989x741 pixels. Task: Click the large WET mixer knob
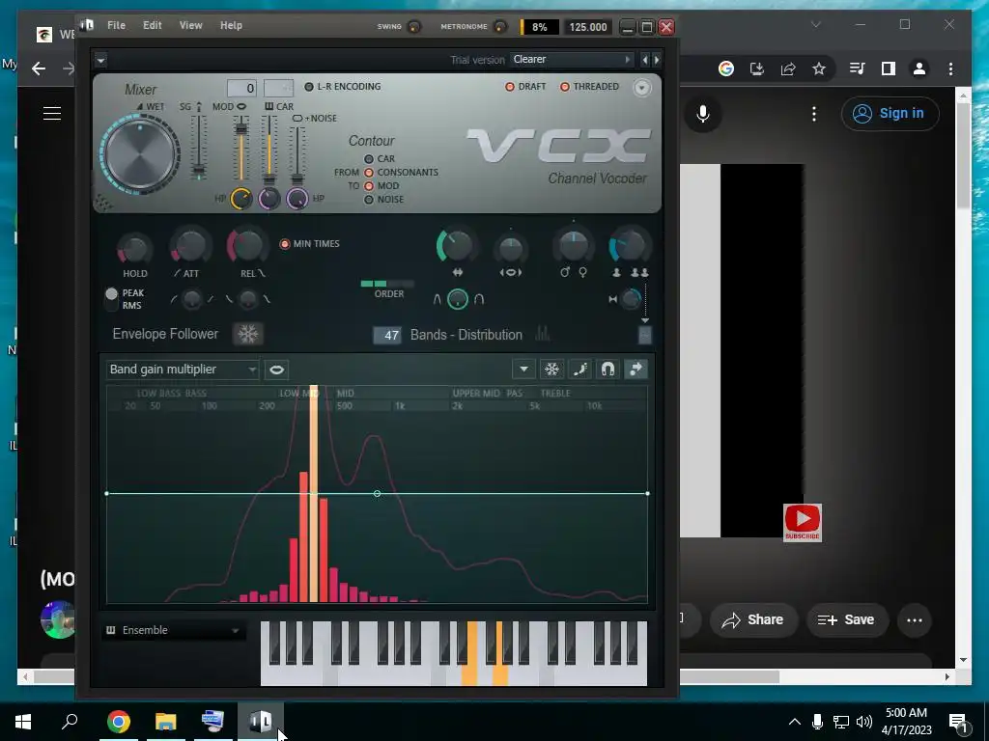click(x=140, y=154)
